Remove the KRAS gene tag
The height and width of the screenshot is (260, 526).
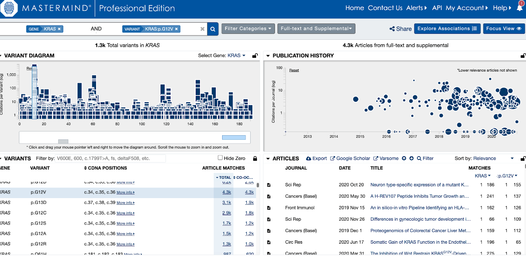tap(59, 29)
